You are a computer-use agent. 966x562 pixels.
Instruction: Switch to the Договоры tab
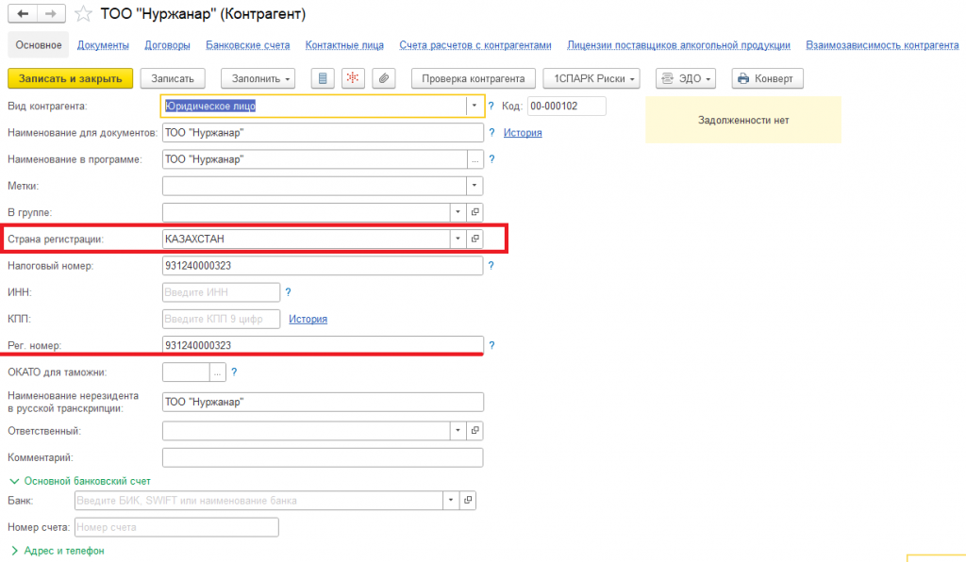click(168, 45)
